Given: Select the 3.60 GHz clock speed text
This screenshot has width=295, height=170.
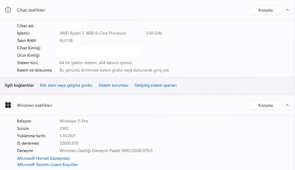Looking at the screenshot, I should pyautogui.click(x=154, y=33).
